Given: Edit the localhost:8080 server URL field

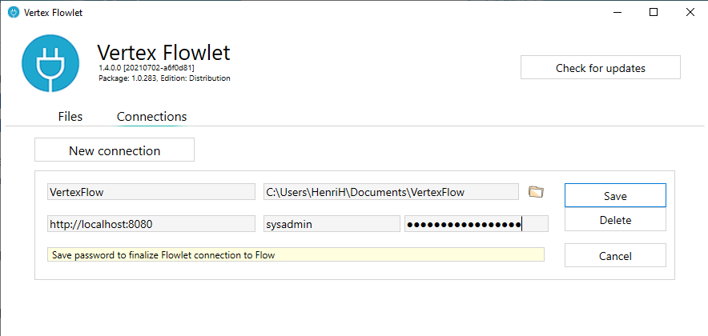Looking at the screenshot, I should [x=151, y=225].
